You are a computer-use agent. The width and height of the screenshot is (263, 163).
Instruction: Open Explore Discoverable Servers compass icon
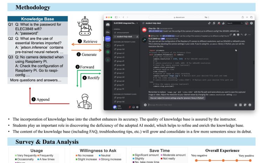tap(108, 52)
